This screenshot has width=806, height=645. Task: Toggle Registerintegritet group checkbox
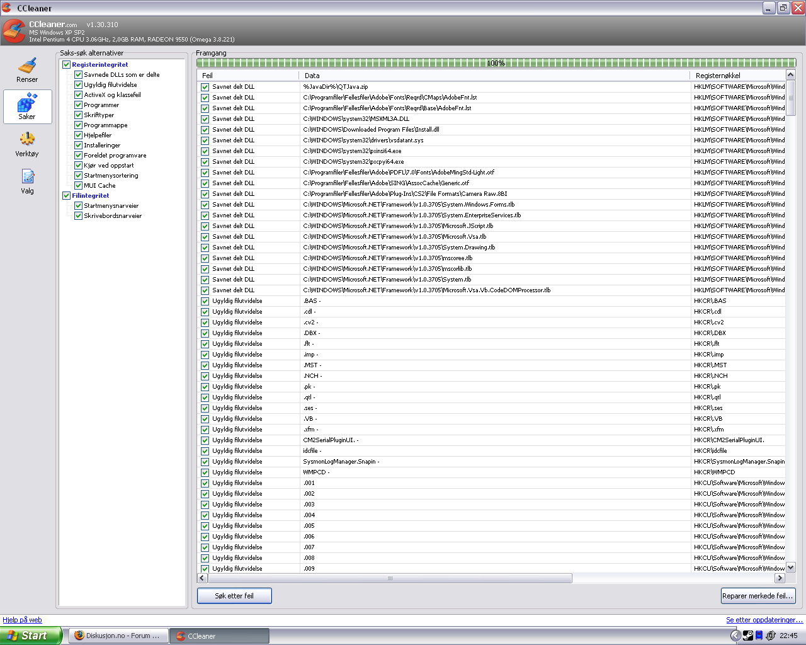tap(66, 64)
